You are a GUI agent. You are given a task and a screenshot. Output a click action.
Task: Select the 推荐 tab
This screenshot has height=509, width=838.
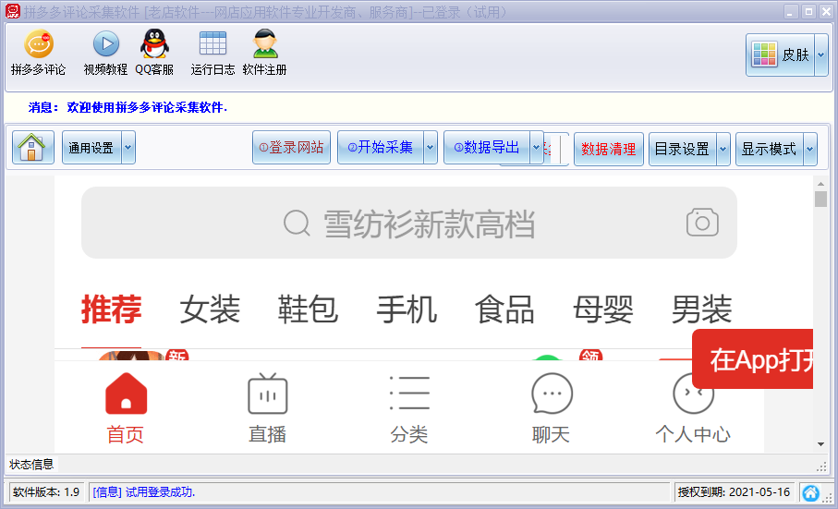click(111, 309)
